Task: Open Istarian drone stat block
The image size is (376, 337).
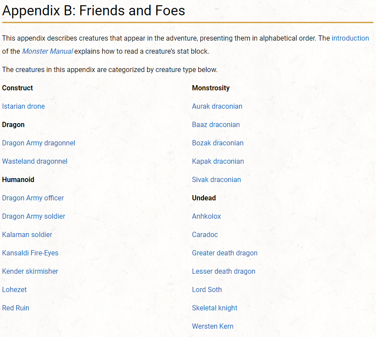Action: click(x=23, y=106)
